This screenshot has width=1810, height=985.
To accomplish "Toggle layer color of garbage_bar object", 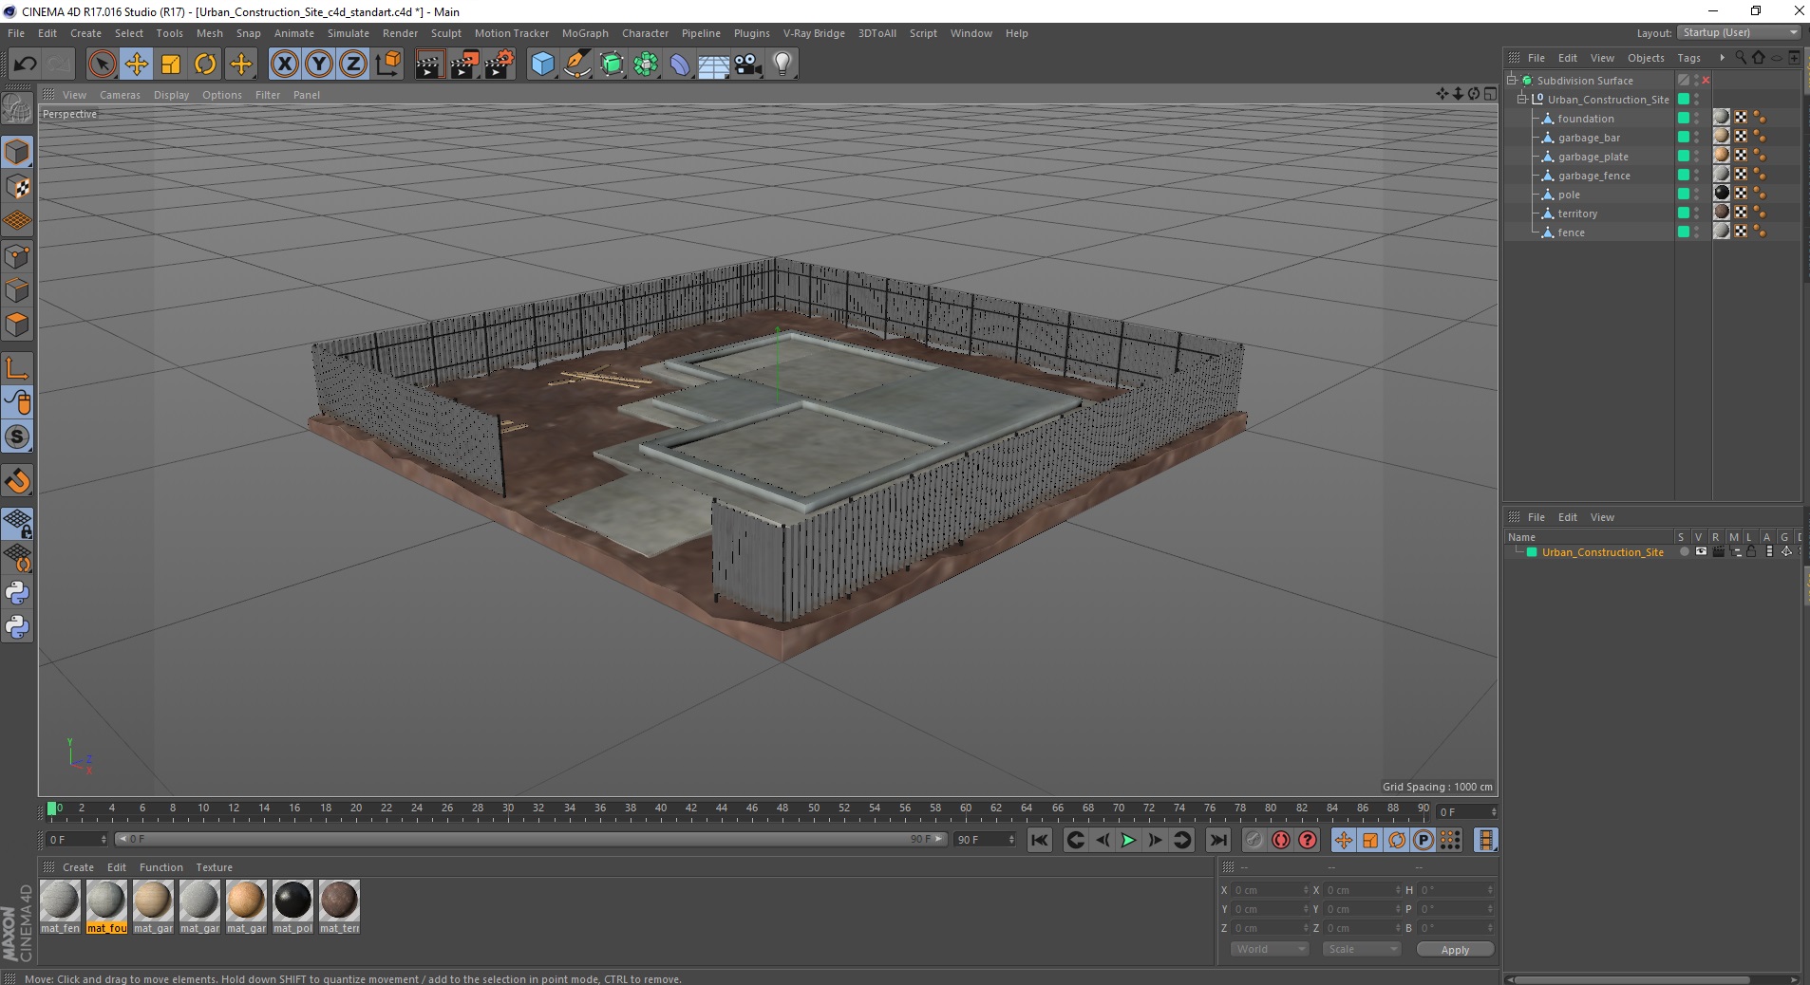I will point(1684,137).
